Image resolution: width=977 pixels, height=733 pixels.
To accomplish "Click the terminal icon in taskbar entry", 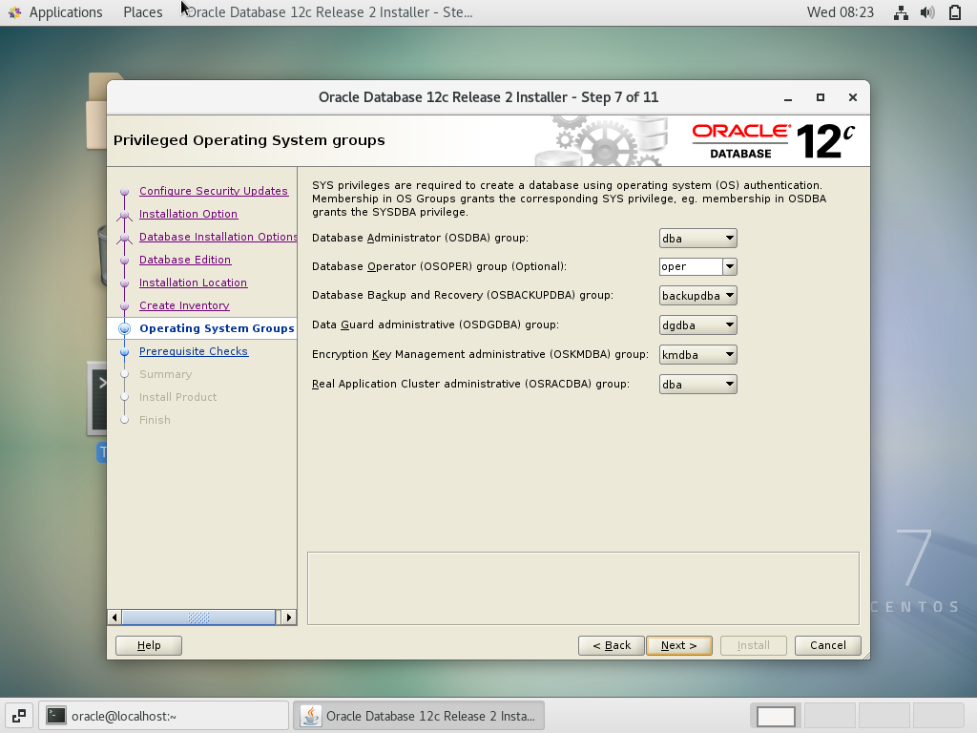I will [x=56, y=716].
